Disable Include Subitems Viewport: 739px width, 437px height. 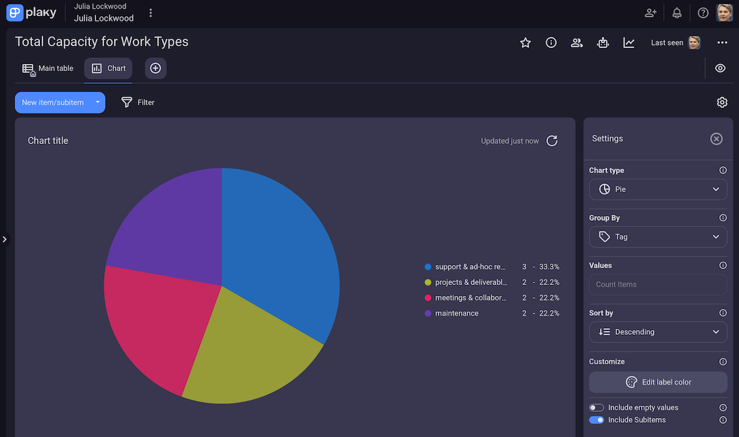tap(596, 420)
